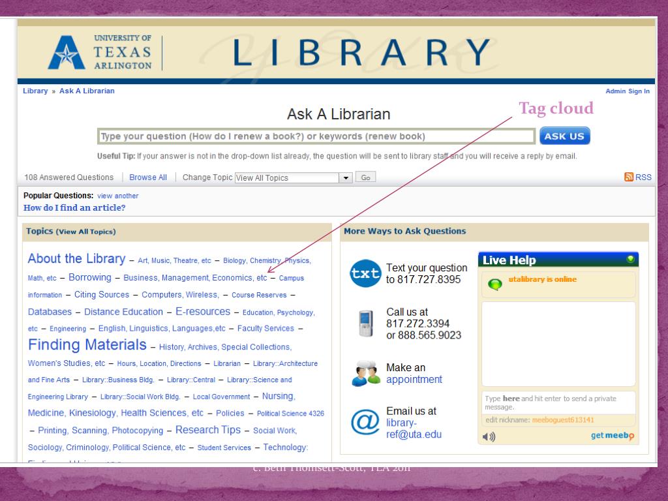Show another popular question

pyautogui.click(x=117, y=196)
